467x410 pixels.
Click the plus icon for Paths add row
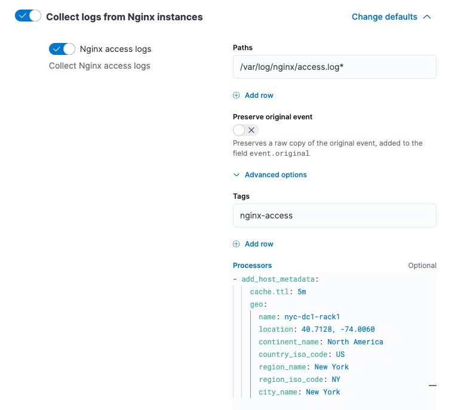point(236,95)
